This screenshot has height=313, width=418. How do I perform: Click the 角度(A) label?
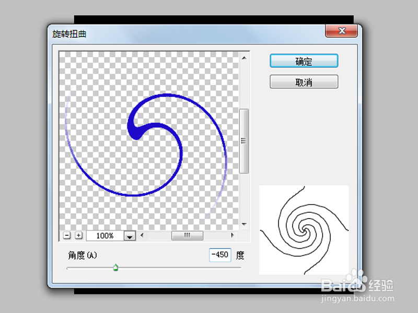coord(83,255)
